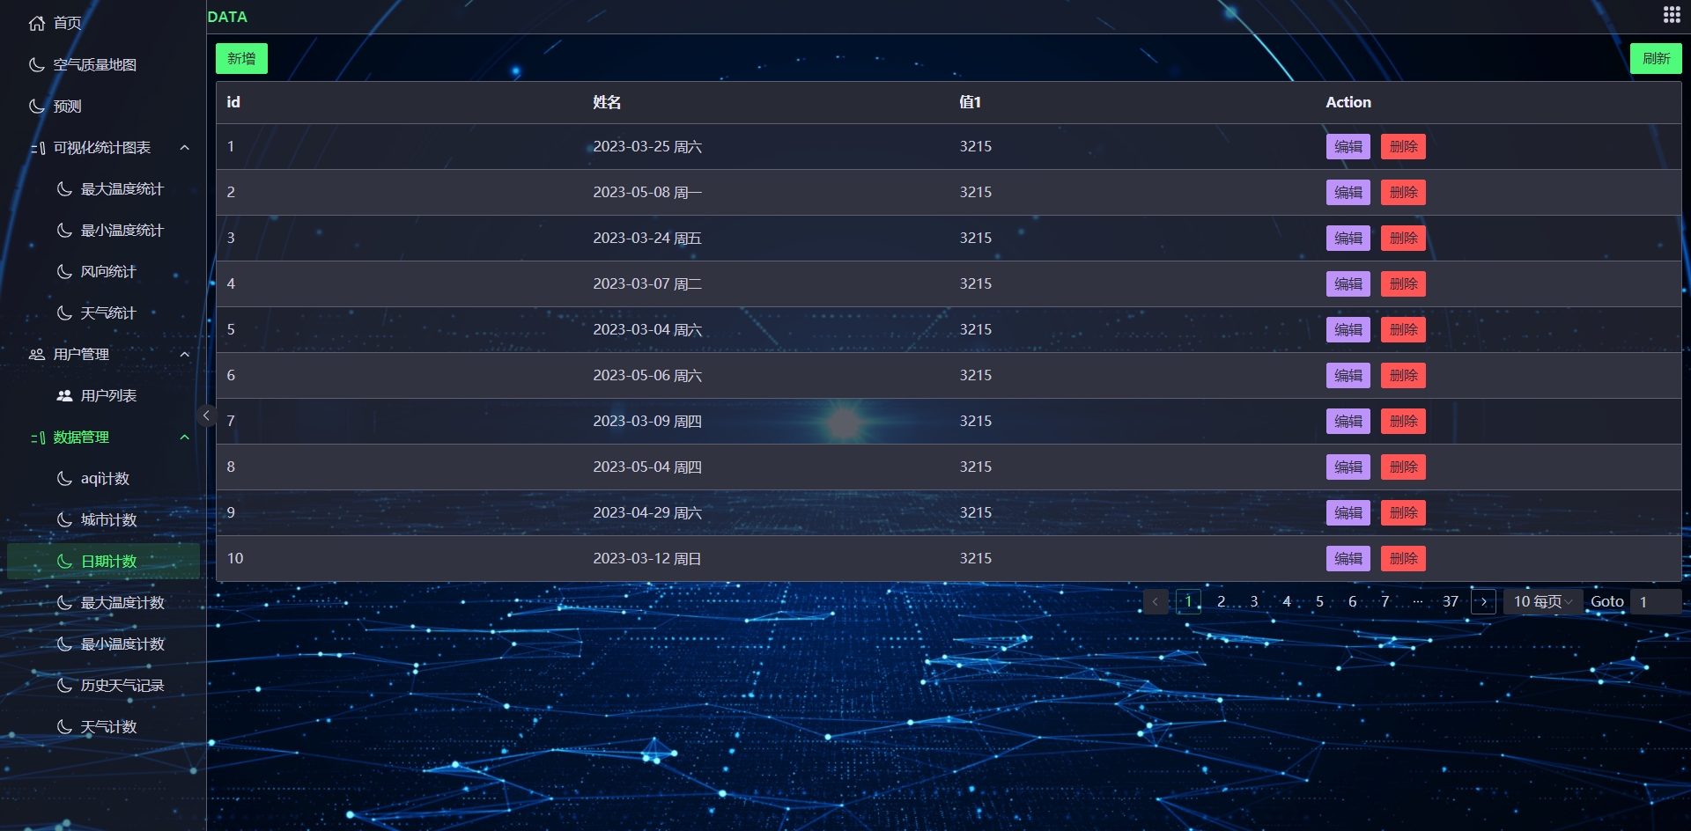Click the home icon next to 首页
Viewport: 1691px width, 831px height.
pyautogui.click(x=36, y=22)
